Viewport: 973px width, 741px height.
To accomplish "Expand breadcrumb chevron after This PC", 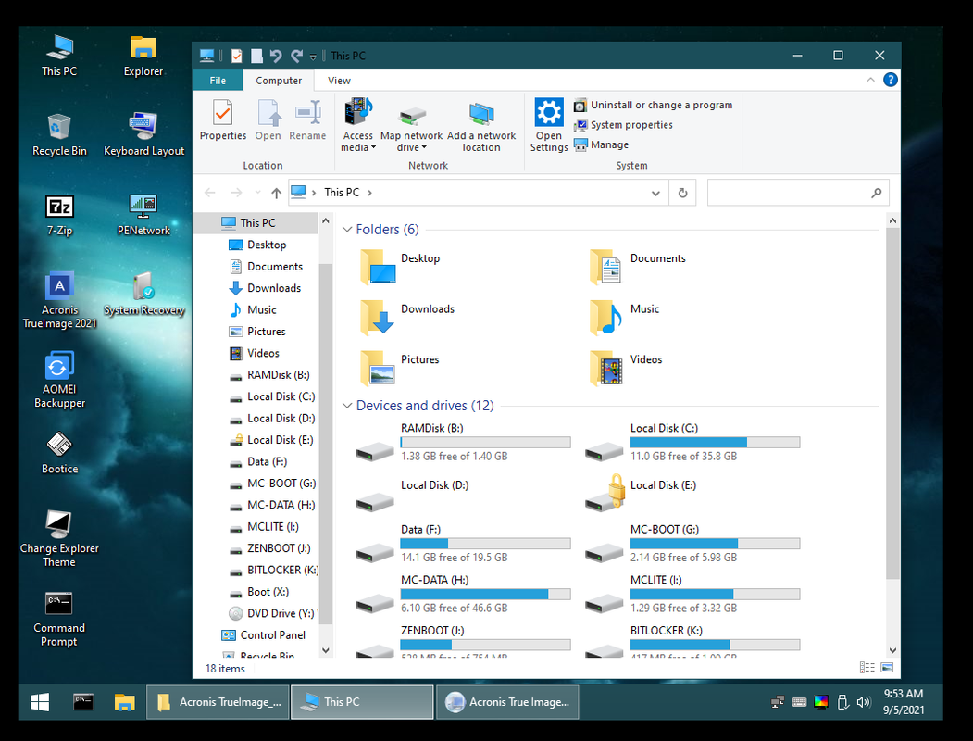I will tap(369, 193).
